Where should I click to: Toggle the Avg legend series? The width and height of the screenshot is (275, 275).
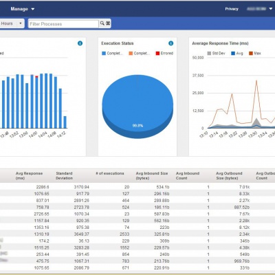pyautogui.click(x=237, y=53)
